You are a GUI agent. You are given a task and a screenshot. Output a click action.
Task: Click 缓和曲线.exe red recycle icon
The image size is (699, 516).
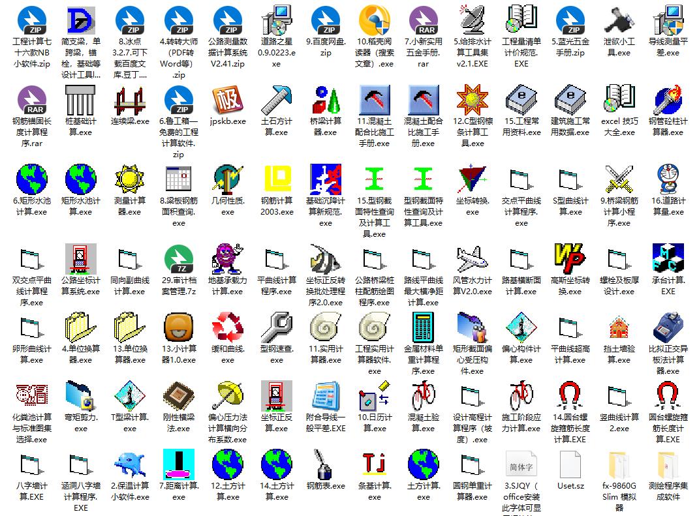coord(228,327)
